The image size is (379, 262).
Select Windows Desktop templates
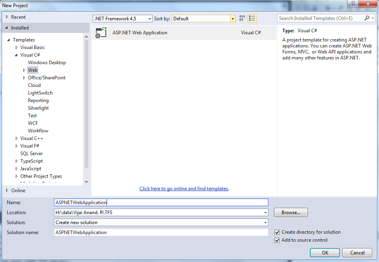tap(47, 63)
